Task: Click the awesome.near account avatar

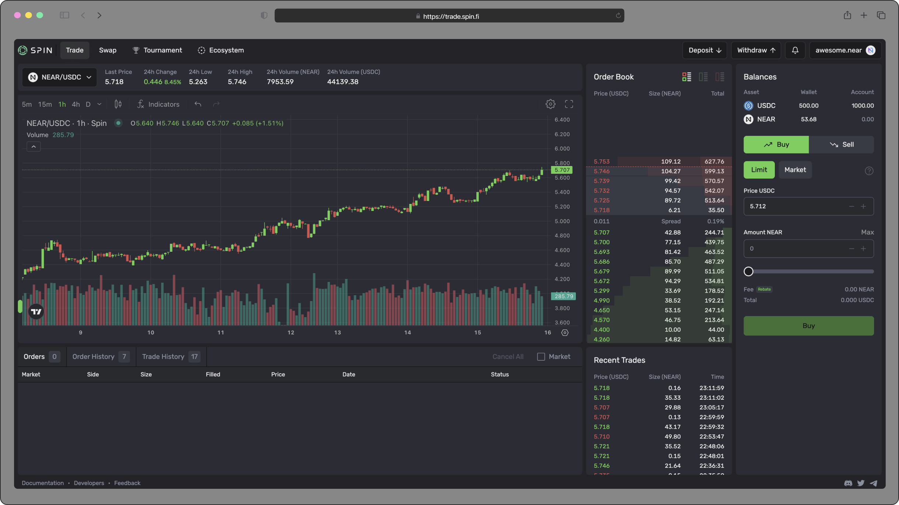Action: point(871,50)
